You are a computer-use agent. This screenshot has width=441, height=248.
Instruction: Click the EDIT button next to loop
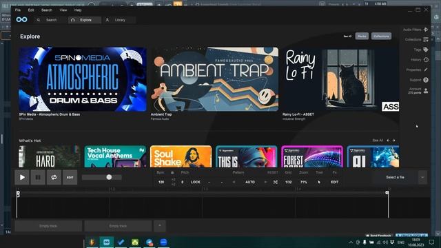70,177
